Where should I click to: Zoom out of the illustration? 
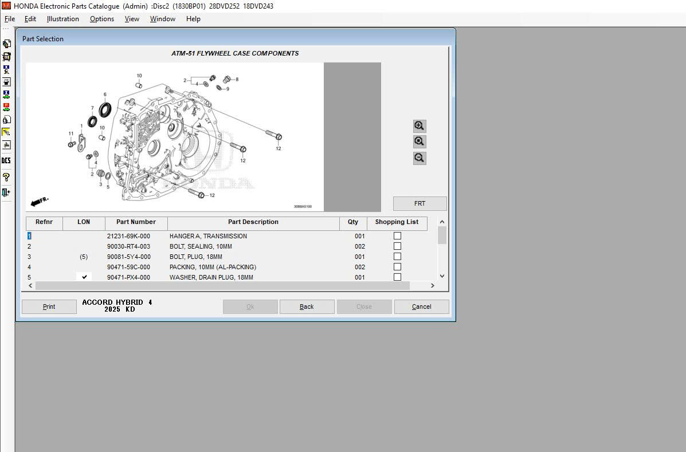[419, 158]
